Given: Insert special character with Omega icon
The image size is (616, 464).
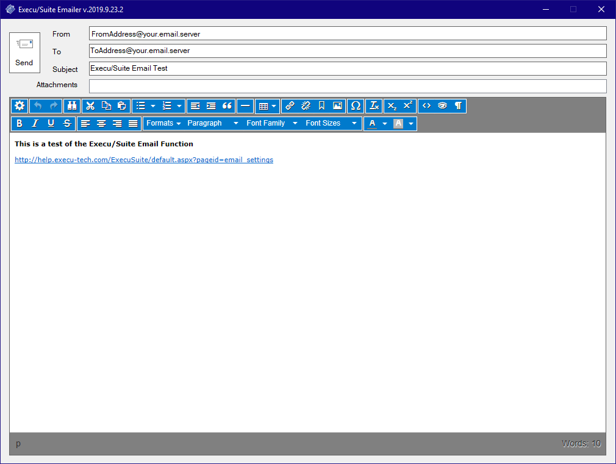Looking at the screenshot, I should 356,105.
